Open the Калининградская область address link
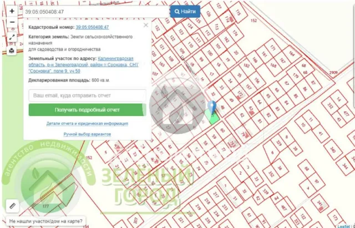 click(x=83, y=65)
